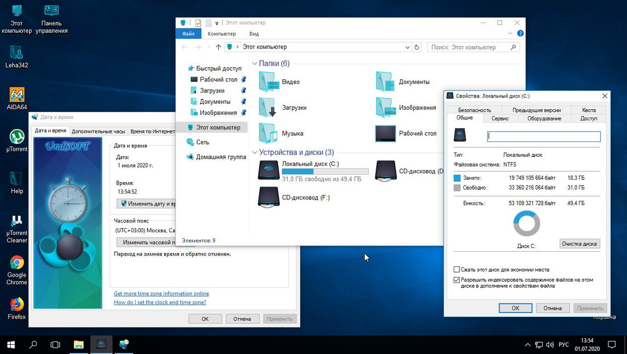Viewport: 627px width, 354px height.
Task: Focus the Поиск: Этот компьютер search box
Action: (x=473, y=47)
